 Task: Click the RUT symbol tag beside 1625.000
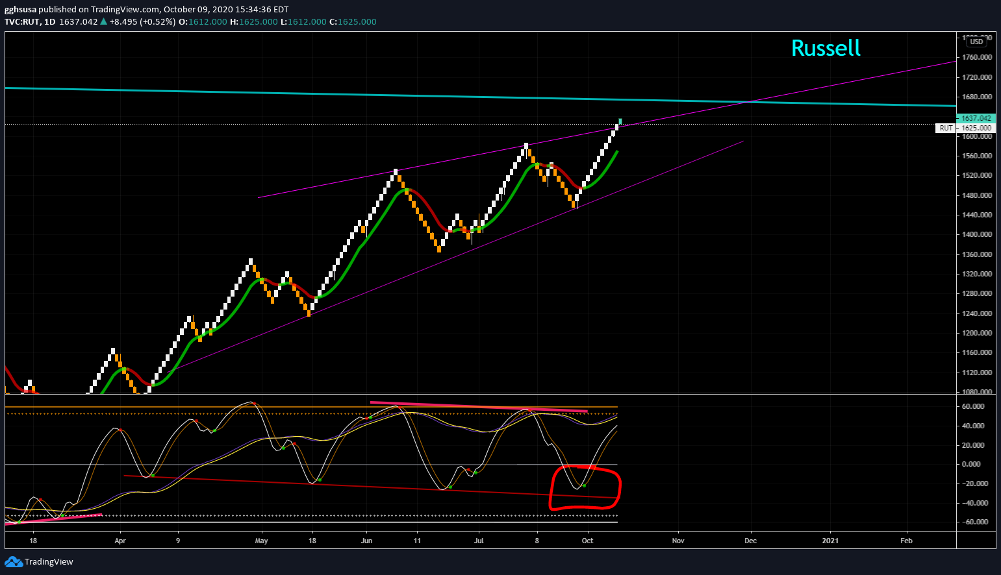pyautogui.click(x=946, y=128)
